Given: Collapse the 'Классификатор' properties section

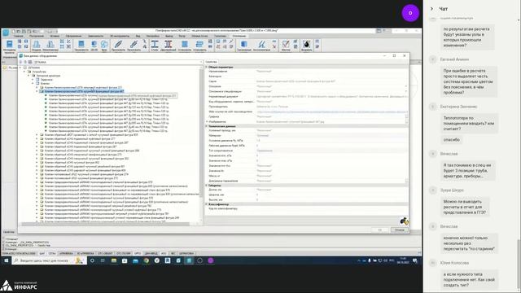Looking at the screenshot, I should click(206, 204).
